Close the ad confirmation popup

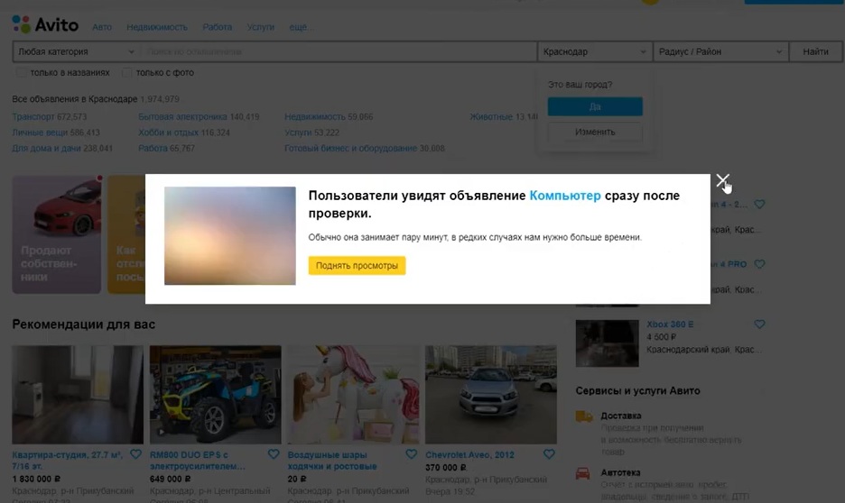(x=722, y=181)
